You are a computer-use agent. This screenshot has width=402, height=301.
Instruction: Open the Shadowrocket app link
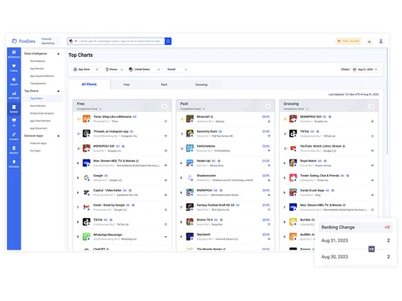click(x=206, y=176)
